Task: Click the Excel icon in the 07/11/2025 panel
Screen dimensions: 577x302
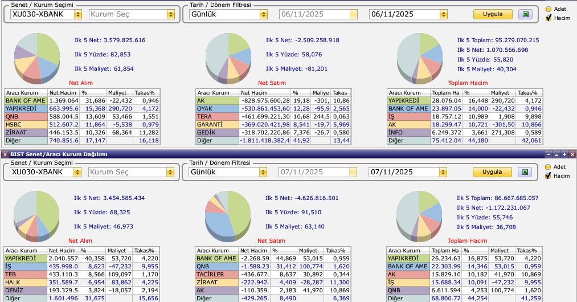Action: (525, 172)
